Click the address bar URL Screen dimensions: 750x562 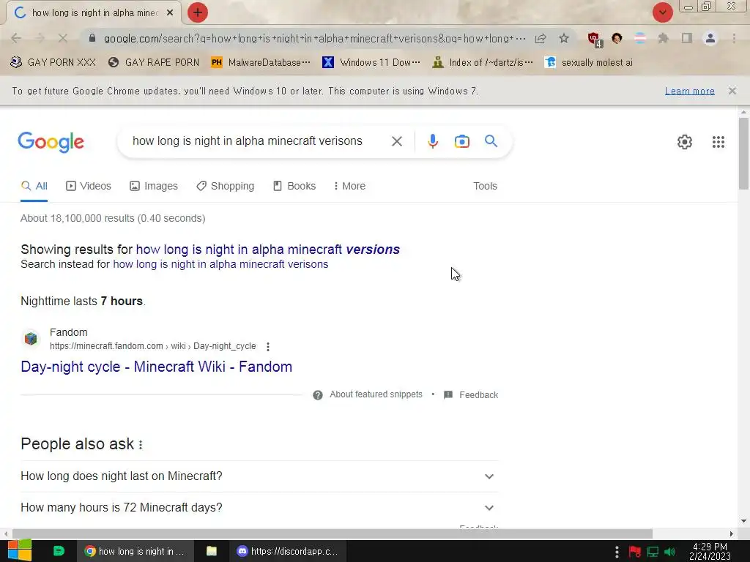coord(314,38)
